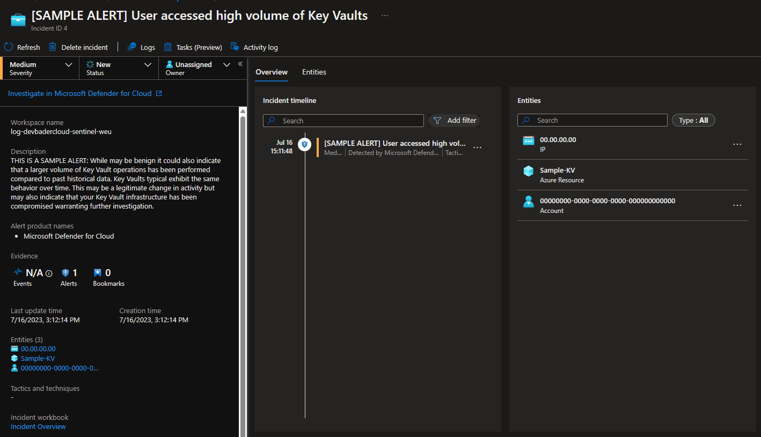This screenshot has height=437, width=761.
Task: Click the Entities panel search field
Action: (x=592, y=120)
